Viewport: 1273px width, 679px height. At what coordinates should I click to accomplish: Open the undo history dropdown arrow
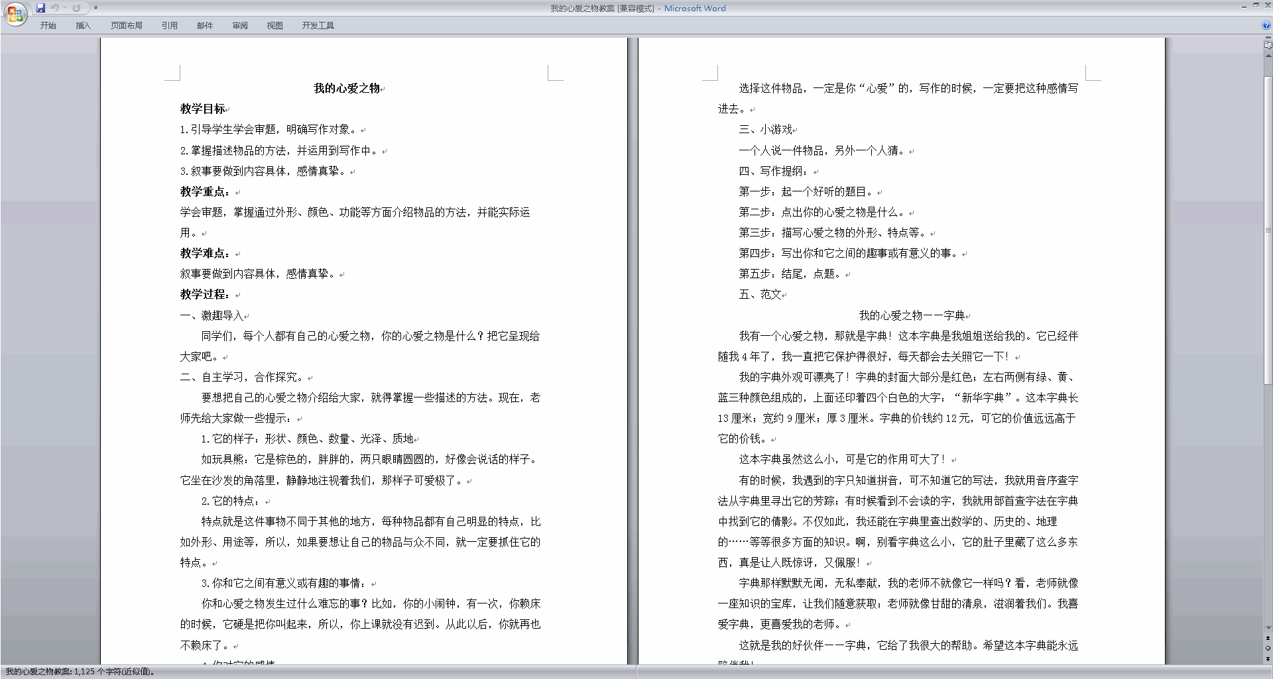64,8
